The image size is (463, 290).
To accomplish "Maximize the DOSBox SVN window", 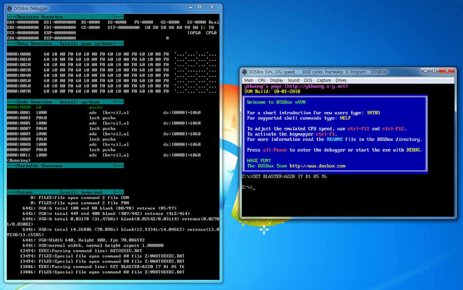I will (434, 71).
